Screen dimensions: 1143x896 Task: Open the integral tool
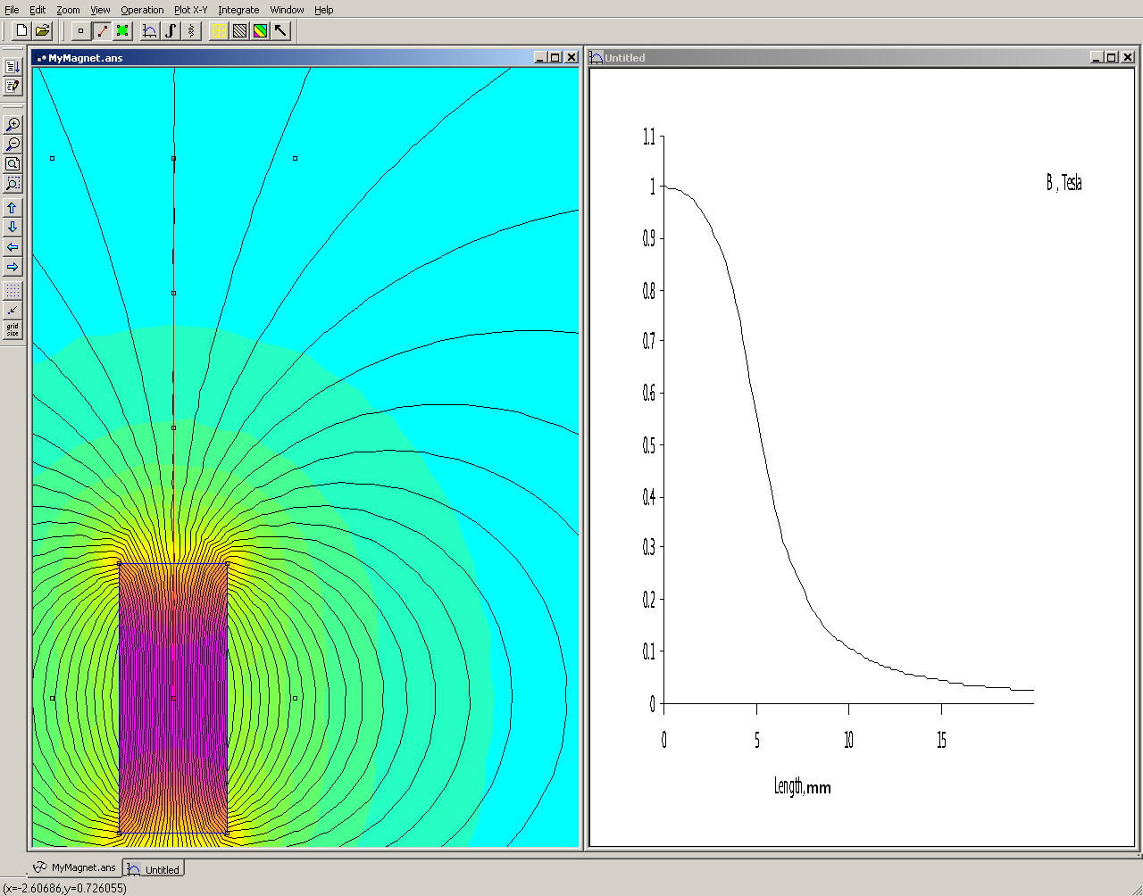coord(171,30)
